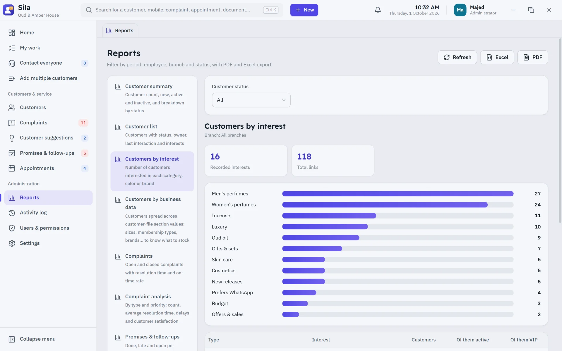Click the New button

point(304,10)
